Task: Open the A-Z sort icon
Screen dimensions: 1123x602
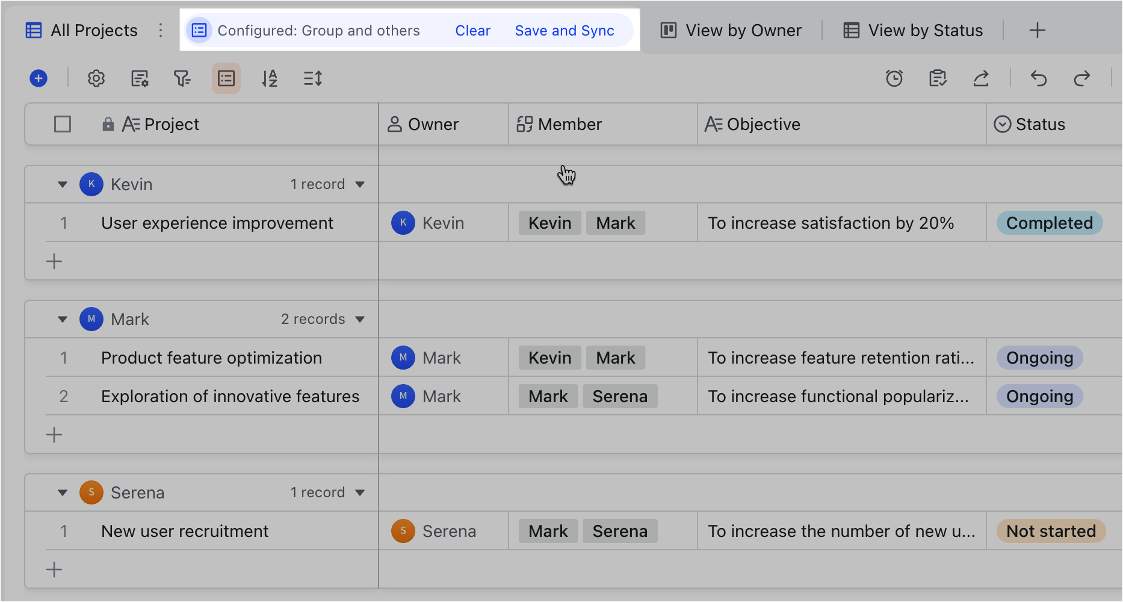Action: 270,78
